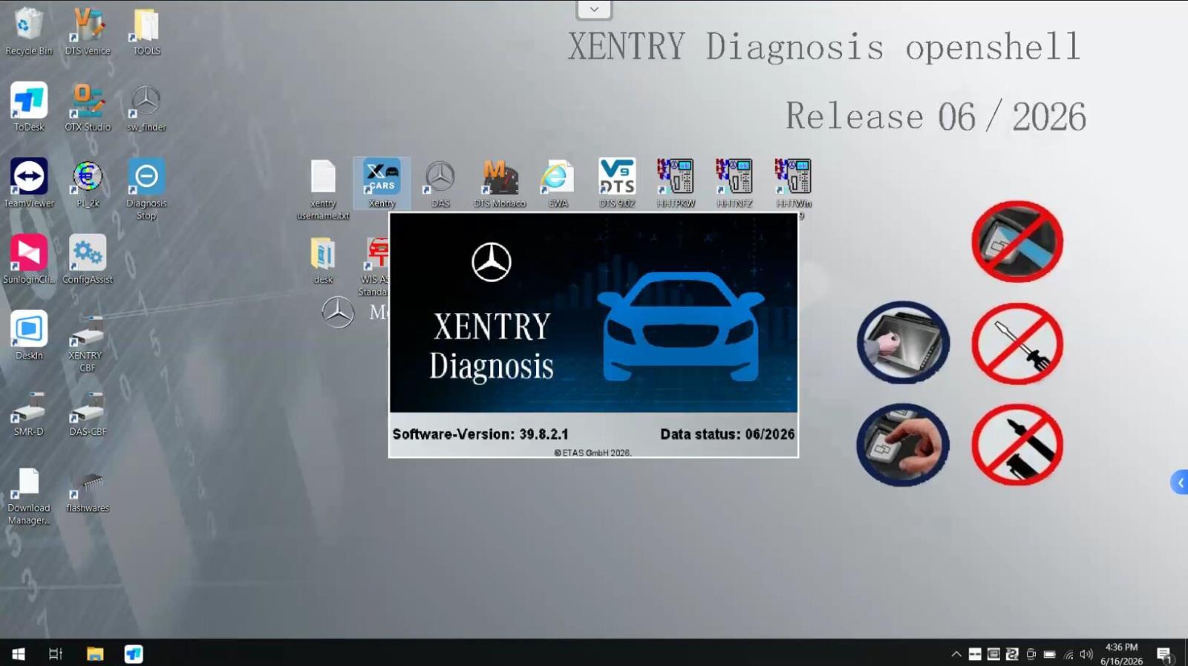Select the xentry username.txt file
The height and width of the screenshot is (666, 1188).
tap(323, 189)
